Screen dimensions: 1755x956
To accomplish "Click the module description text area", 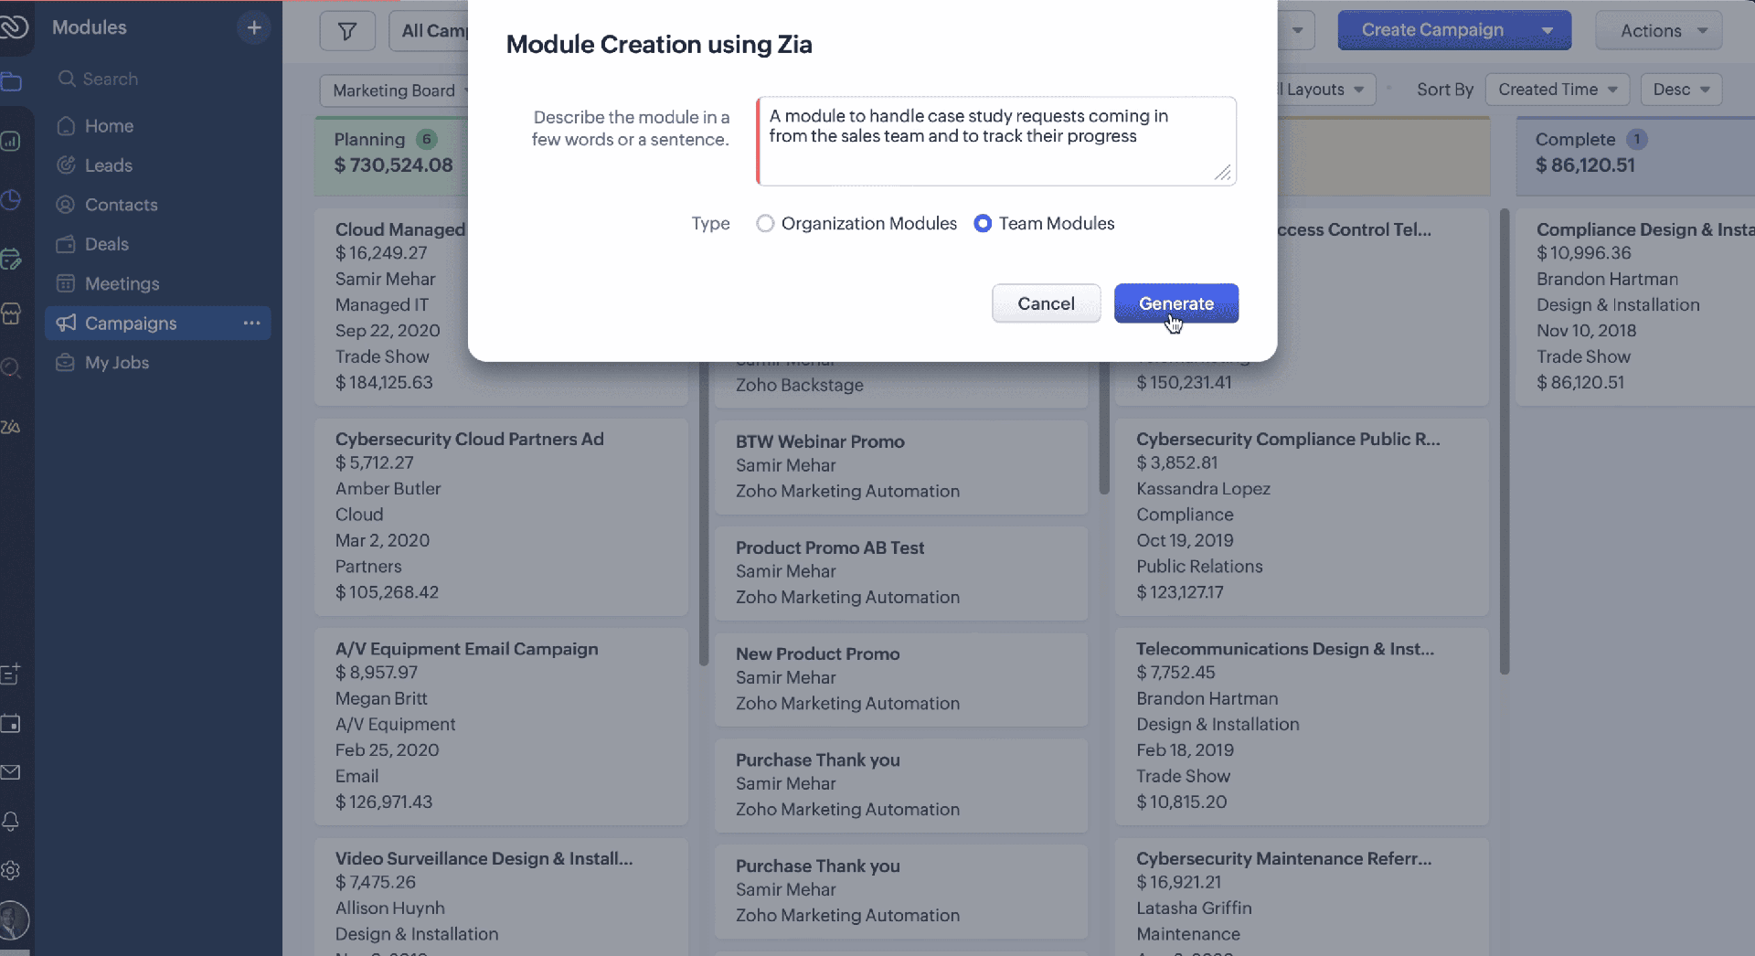I will tap(995, 142).
